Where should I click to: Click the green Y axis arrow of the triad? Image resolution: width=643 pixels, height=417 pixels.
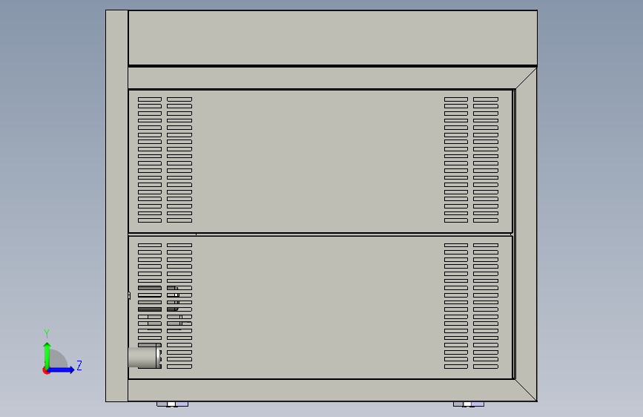tap(47, 355)
